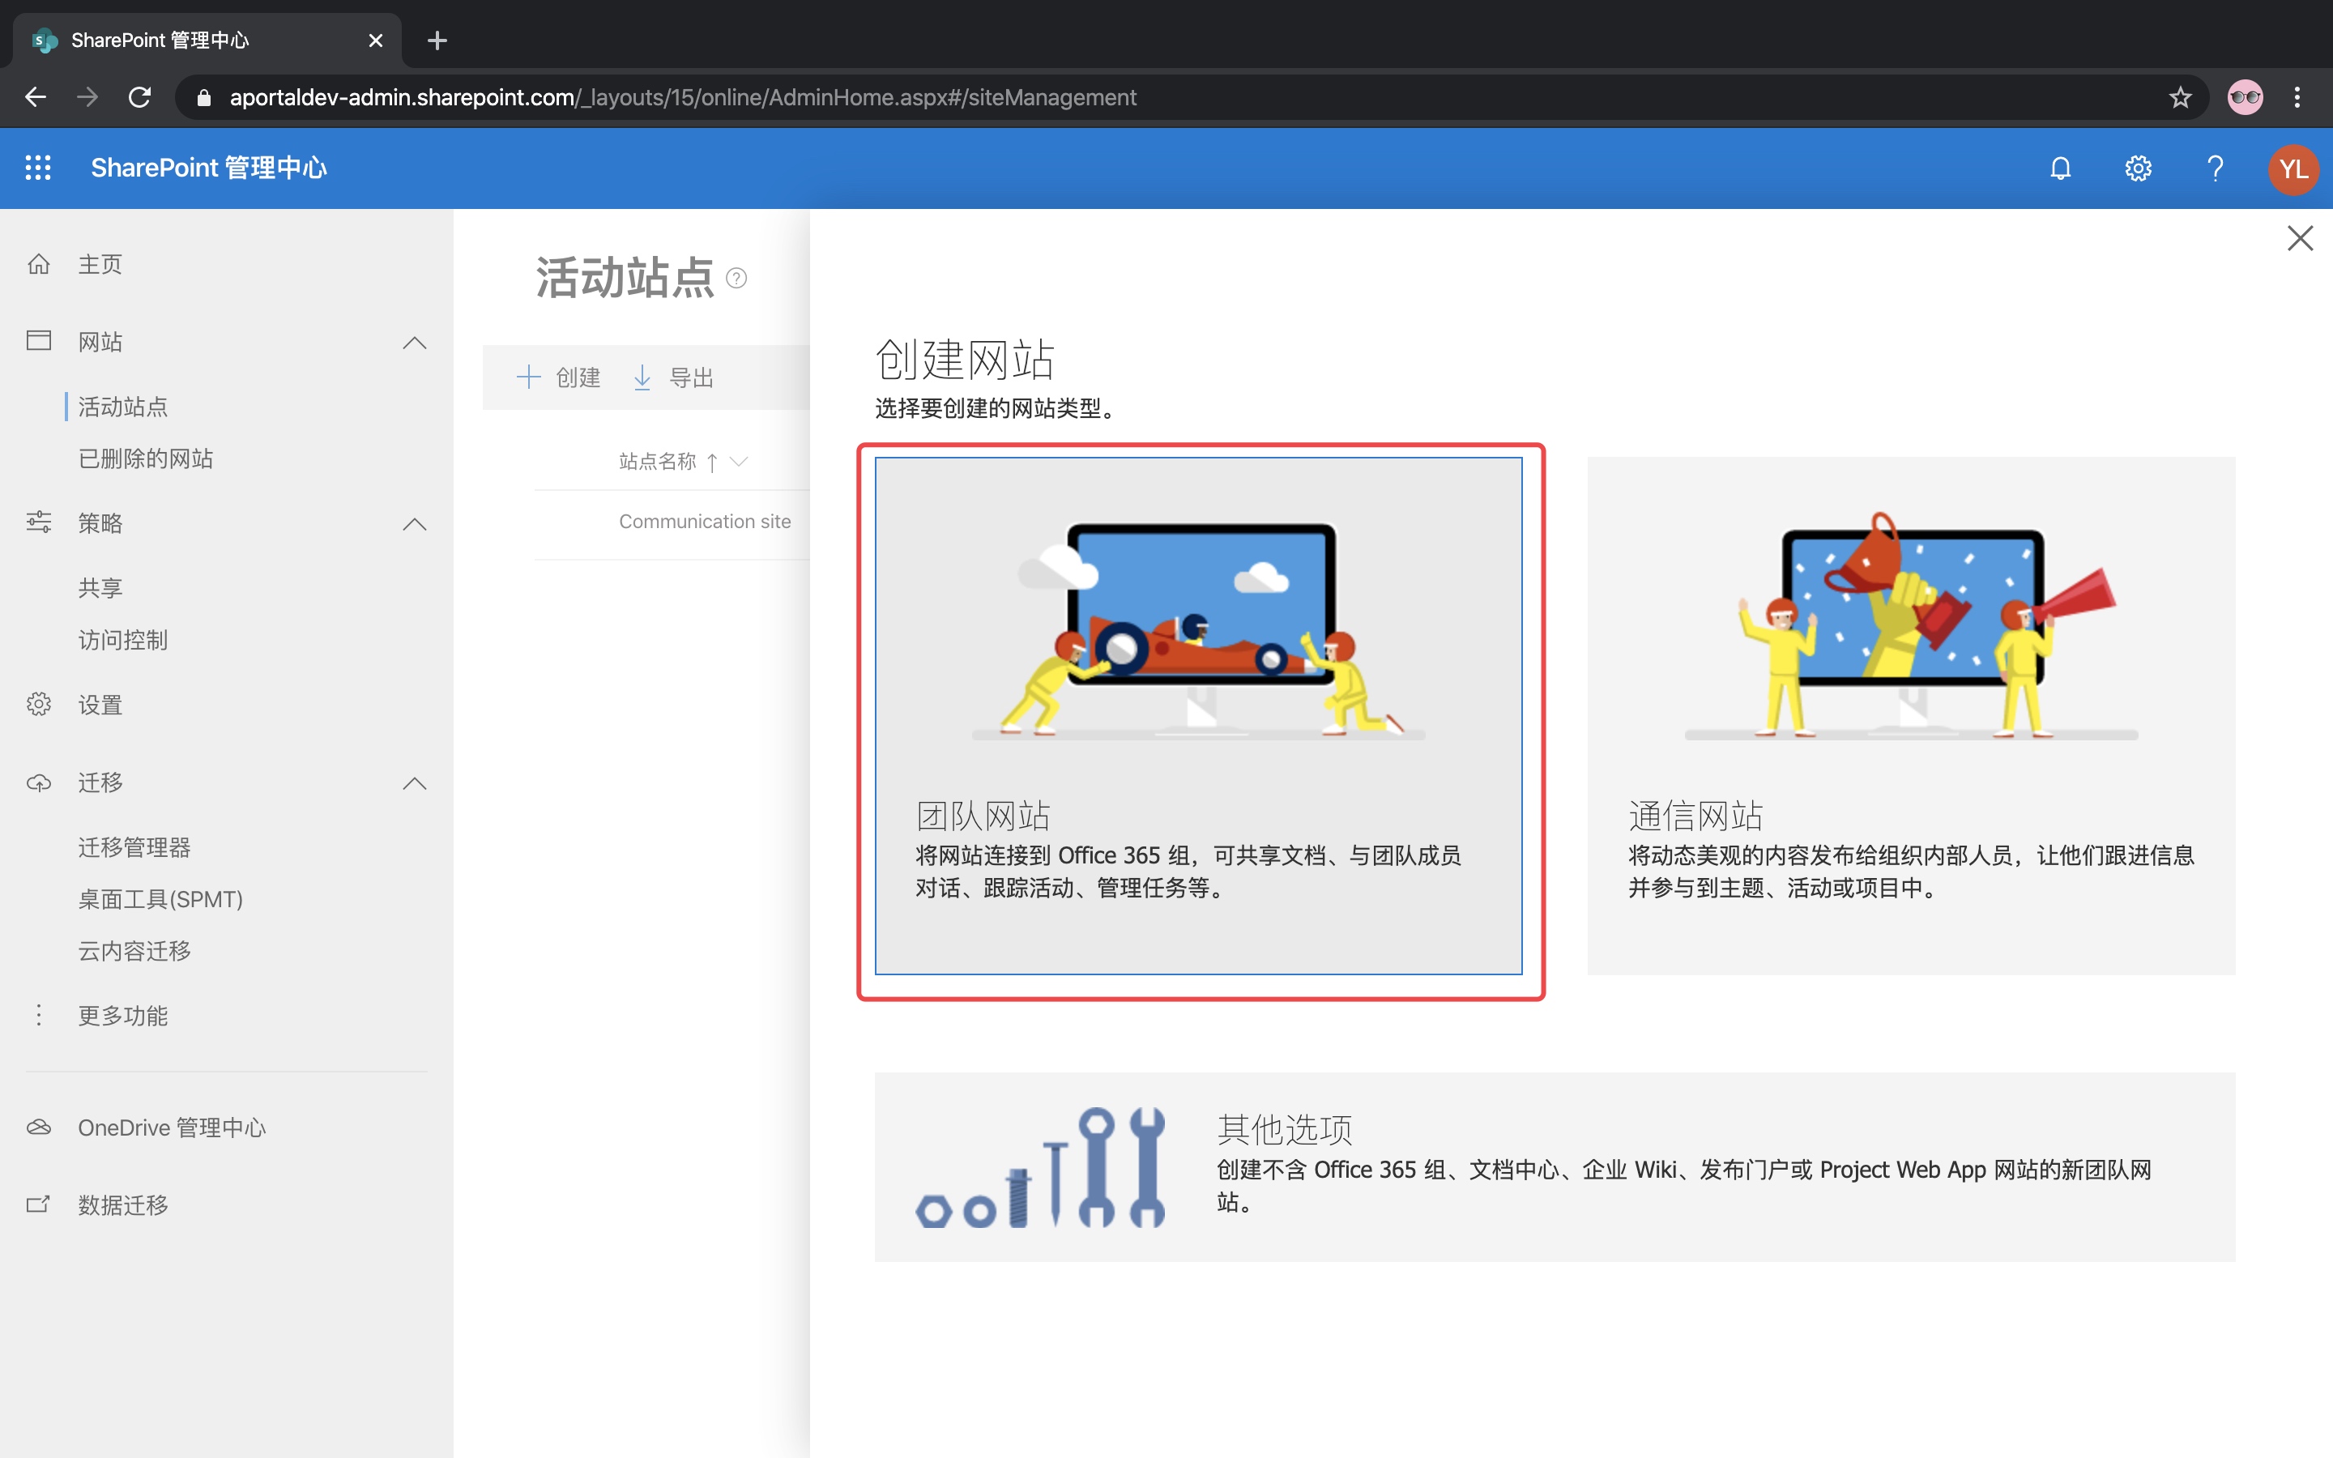The width and height of the screenshot is (2333, 1458).
Task: Collapse the 网站 section chevron
Action: pos(415,343)
